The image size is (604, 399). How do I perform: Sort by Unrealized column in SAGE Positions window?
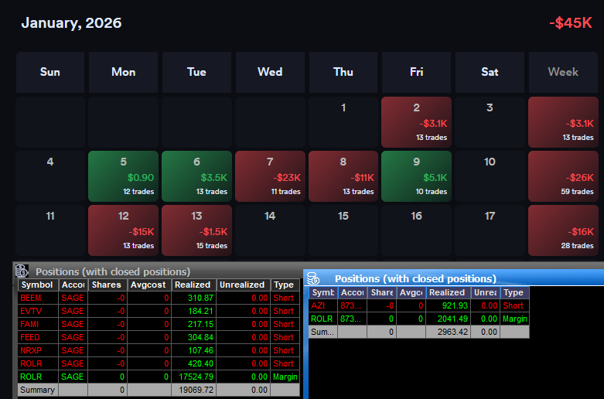click(x=244, y=285)
